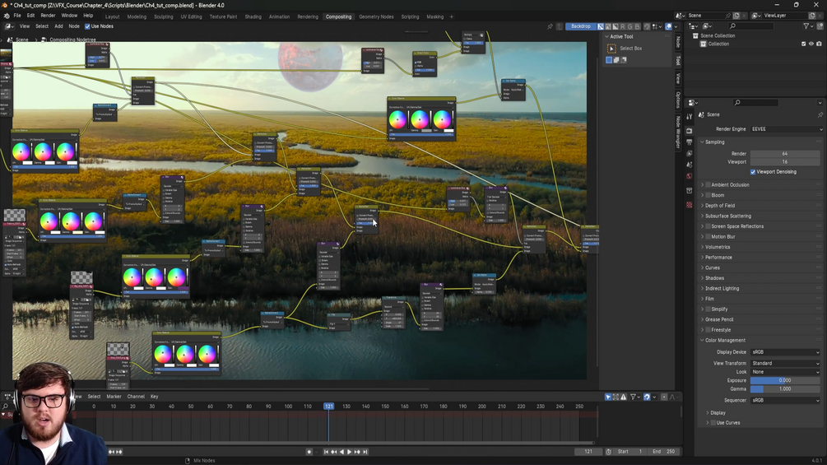Viewport: 827px width, 465px height.
Task: Open the Render menu
Action: pos(48,16)
